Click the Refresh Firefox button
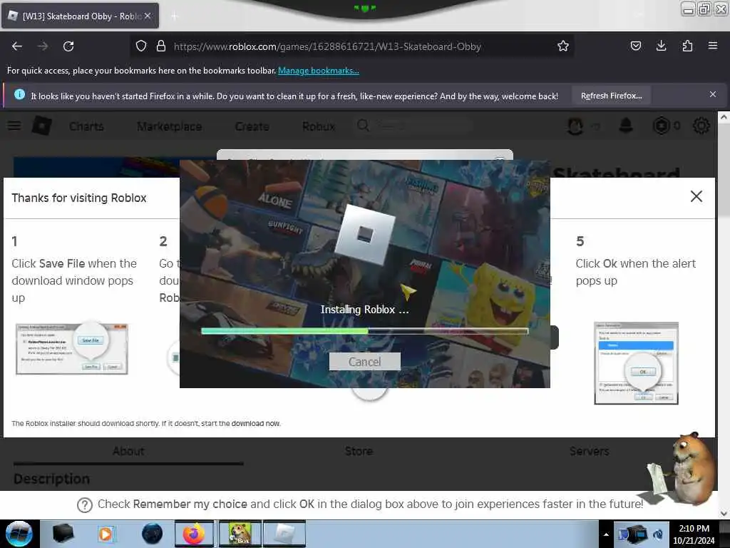 coord(611,96)
